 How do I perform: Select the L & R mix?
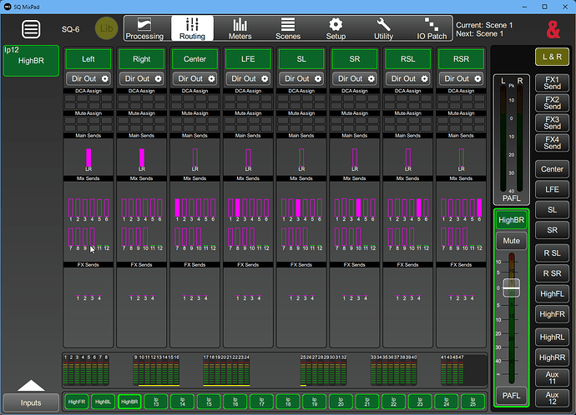[x=552, y=57]
